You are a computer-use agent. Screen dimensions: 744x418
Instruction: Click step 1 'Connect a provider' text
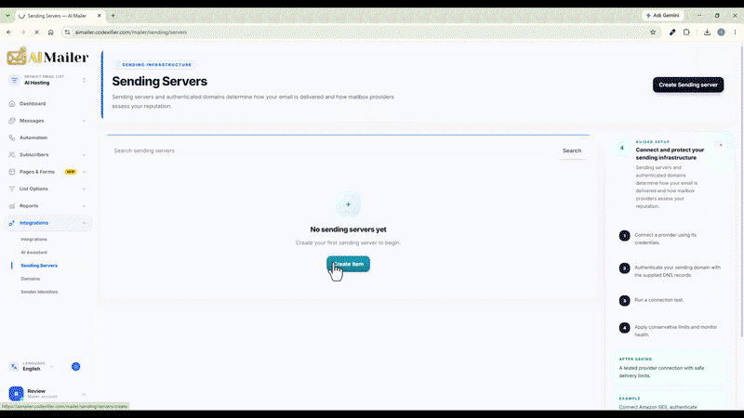pyautogui.click(x=665, y=239)
